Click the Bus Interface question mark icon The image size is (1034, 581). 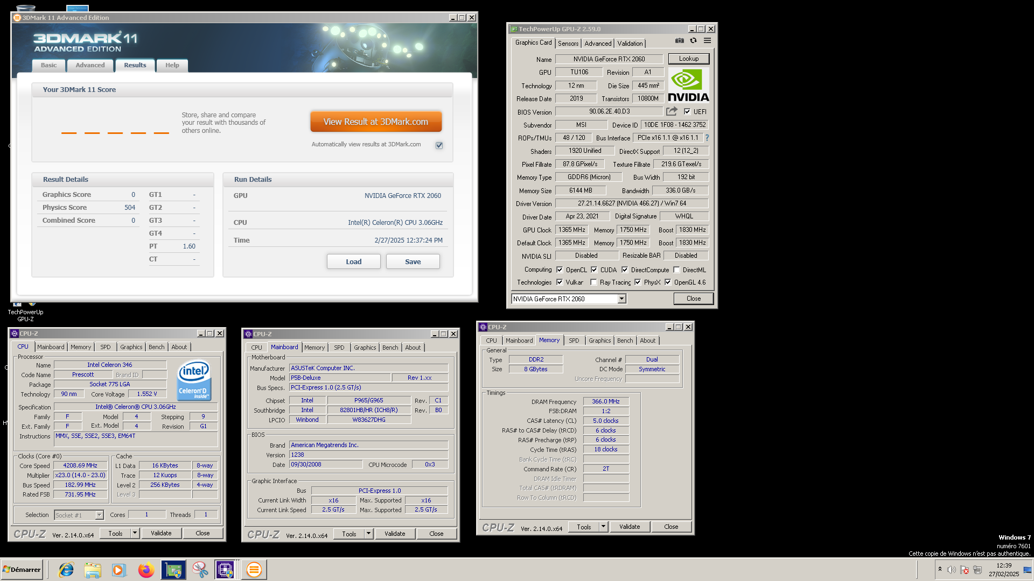707,138
